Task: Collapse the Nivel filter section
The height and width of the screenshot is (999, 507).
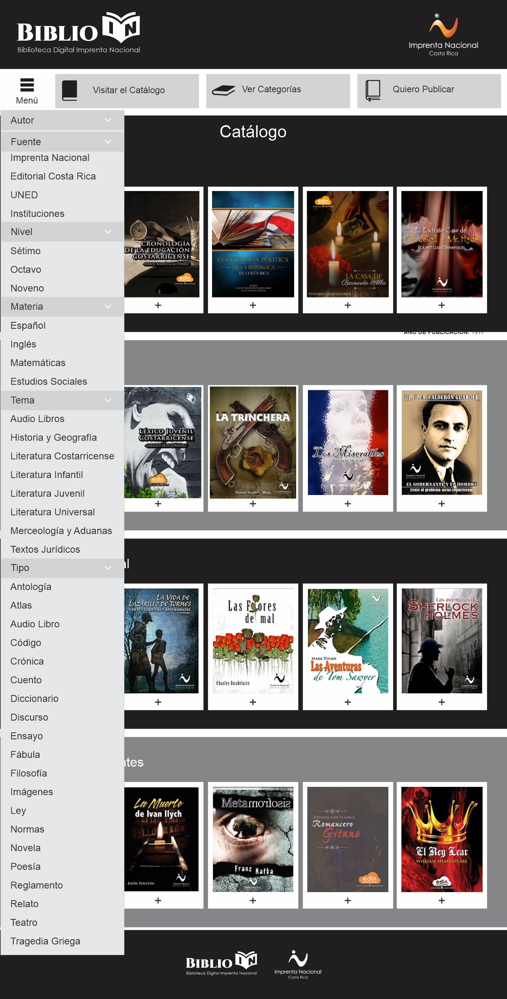Action: click(62, 232)
